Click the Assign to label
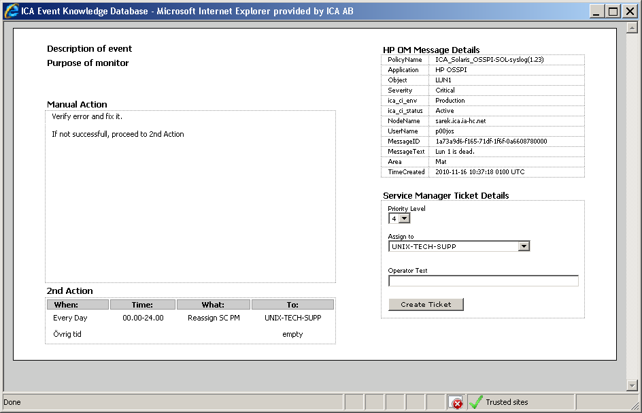642x413 pixels. click(x=401, y=236)
